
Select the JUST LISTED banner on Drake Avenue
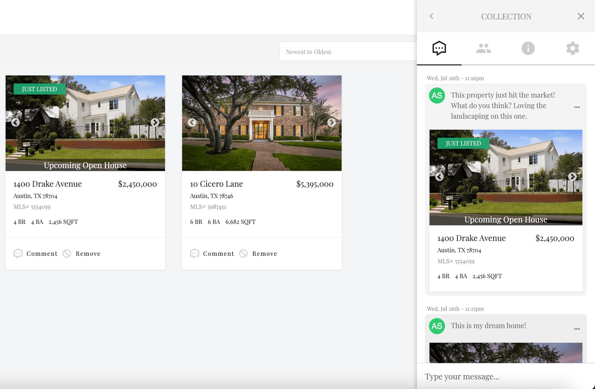click(39, 89)
